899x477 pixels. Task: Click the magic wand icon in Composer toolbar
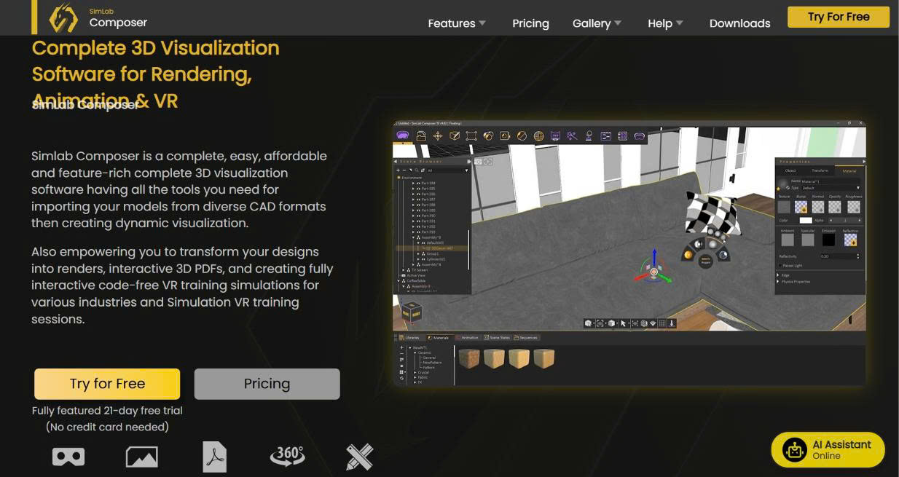572,135
